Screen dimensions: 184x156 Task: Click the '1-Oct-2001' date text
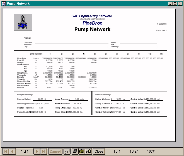pos(162,24)
